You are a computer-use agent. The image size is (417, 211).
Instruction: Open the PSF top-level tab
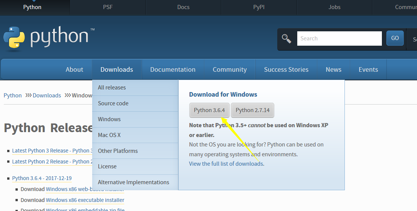pyautogui.click(x=108, y=7)
